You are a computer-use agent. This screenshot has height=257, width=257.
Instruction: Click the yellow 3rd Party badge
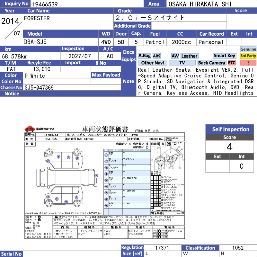click(x=248, y=56)
